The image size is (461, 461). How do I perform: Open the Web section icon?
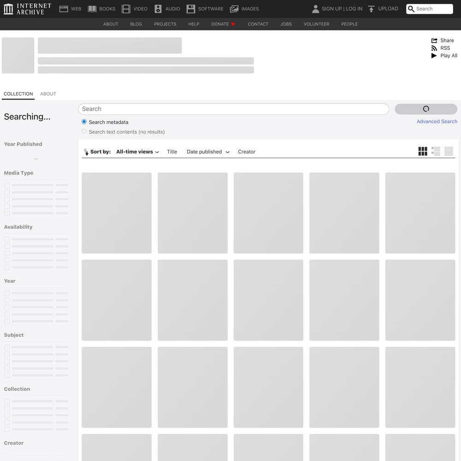coord(64,9)
